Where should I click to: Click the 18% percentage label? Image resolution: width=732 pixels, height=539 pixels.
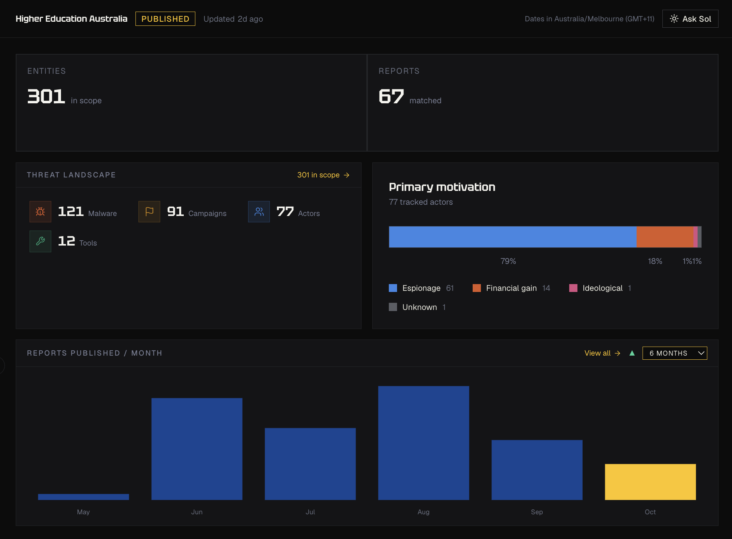point(655,261)
